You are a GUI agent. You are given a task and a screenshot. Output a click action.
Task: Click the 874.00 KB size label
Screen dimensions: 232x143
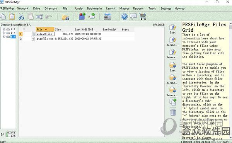159,25
